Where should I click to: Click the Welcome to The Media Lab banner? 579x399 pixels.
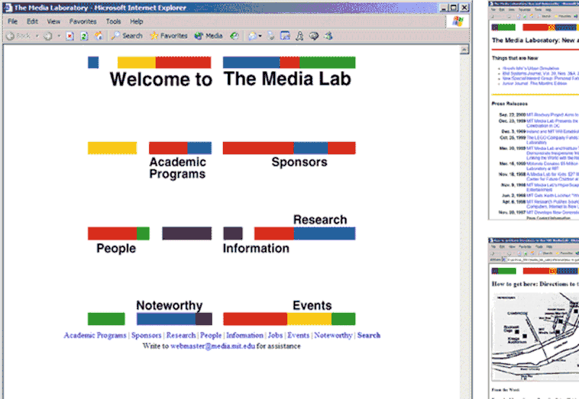[221, 72]
